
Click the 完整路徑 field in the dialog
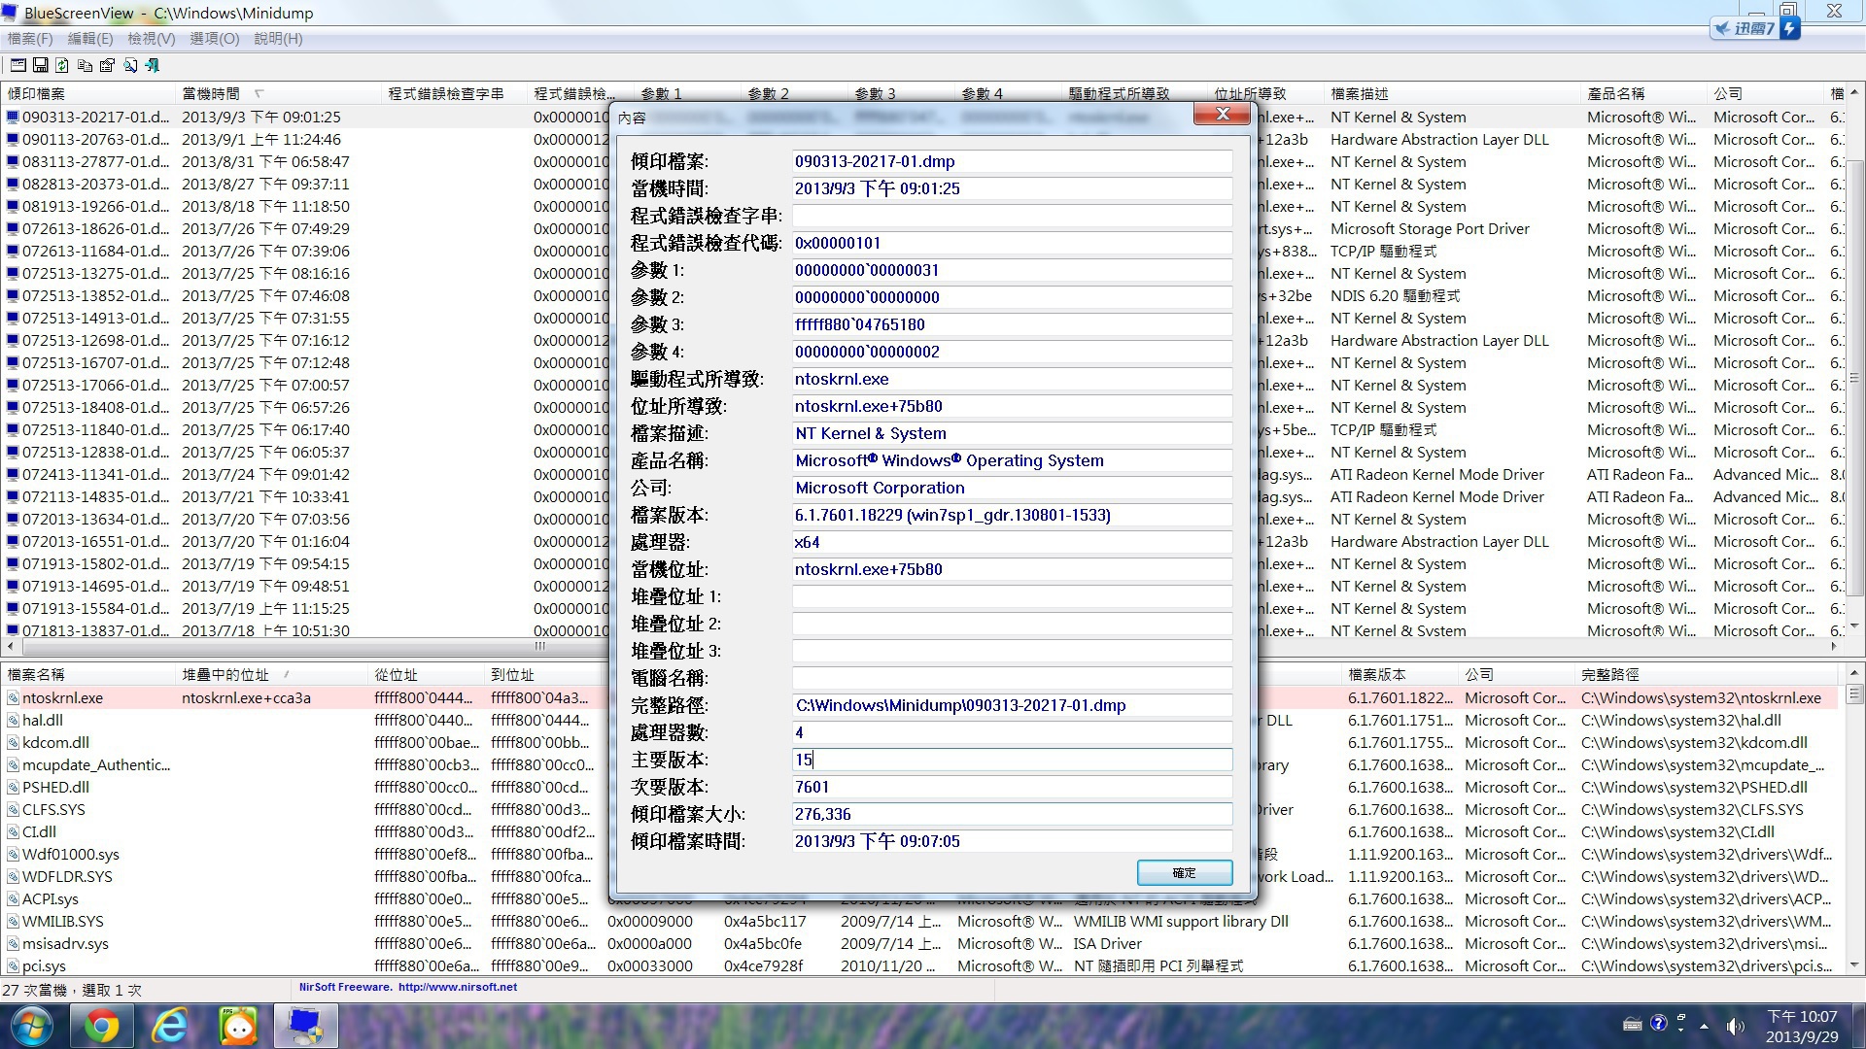pyautogui.click(x=1012, y=705)
